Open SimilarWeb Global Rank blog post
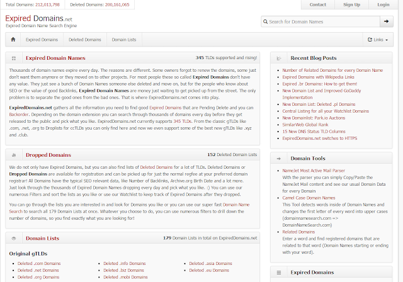Image resolution: width=403 pixels, height=282 pixels. 305,125
